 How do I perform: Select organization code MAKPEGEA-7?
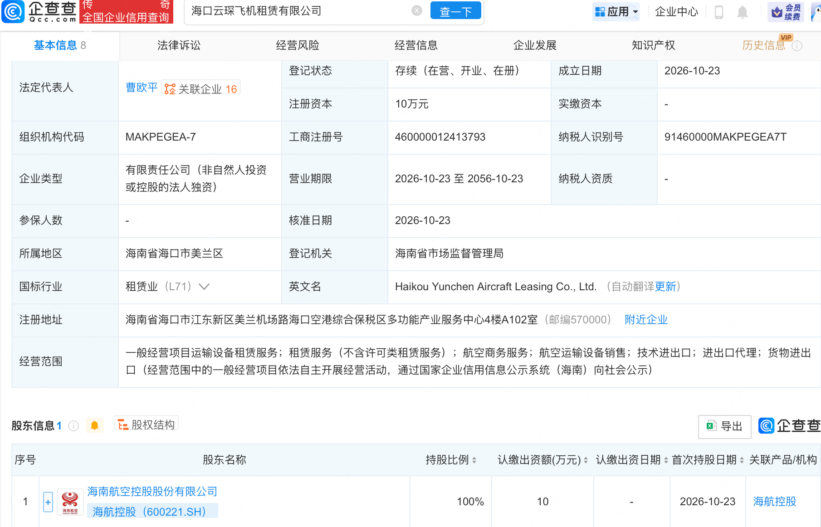pos(161,137)
